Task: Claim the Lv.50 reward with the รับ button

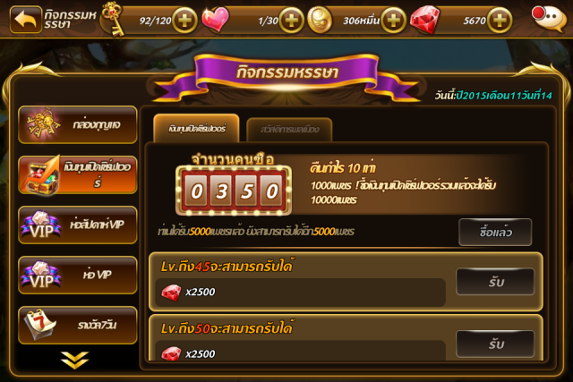Action: [x=495, y=344]
